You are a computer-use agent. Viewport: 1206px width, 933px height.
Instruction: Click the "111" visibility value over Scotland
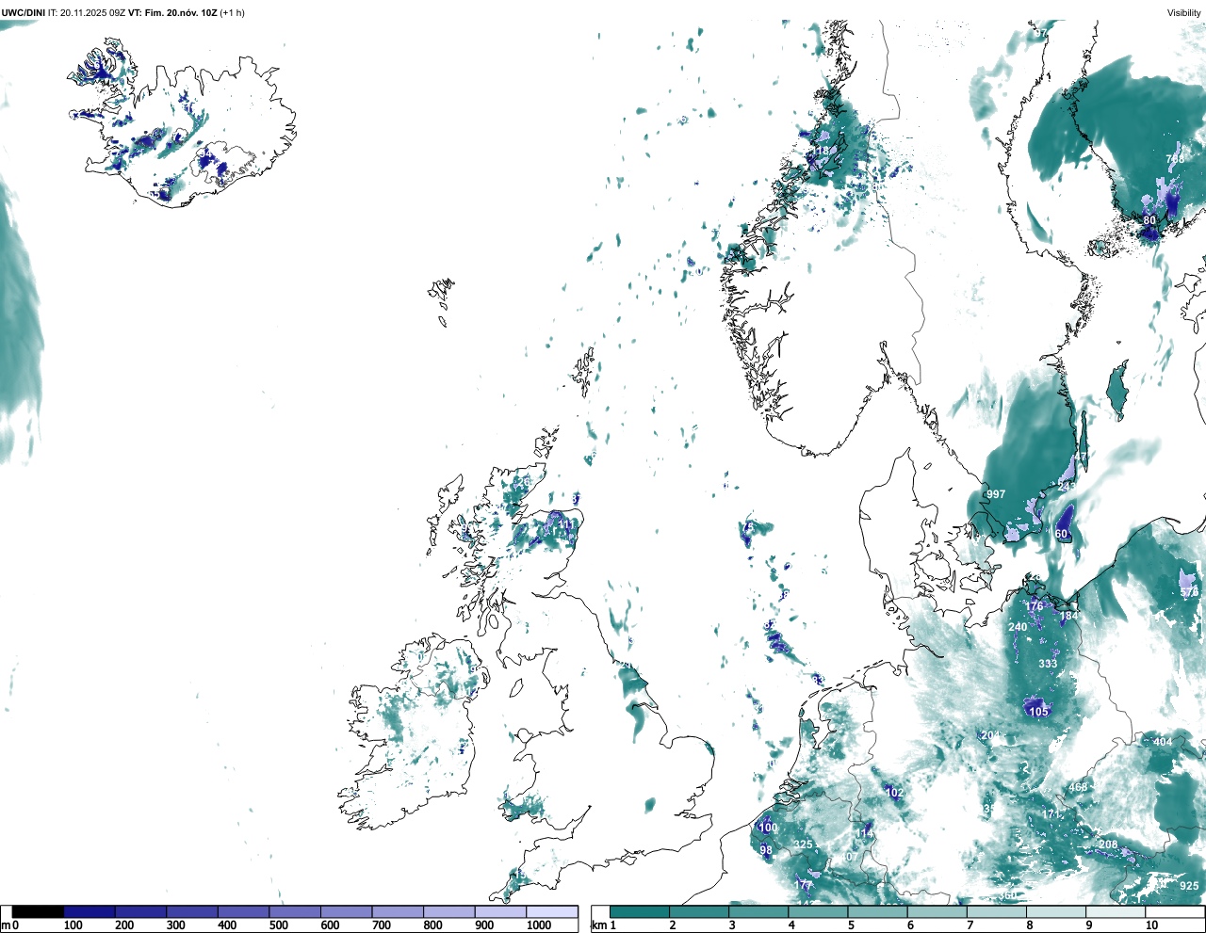pyautogui.click(x=565, y=524)
